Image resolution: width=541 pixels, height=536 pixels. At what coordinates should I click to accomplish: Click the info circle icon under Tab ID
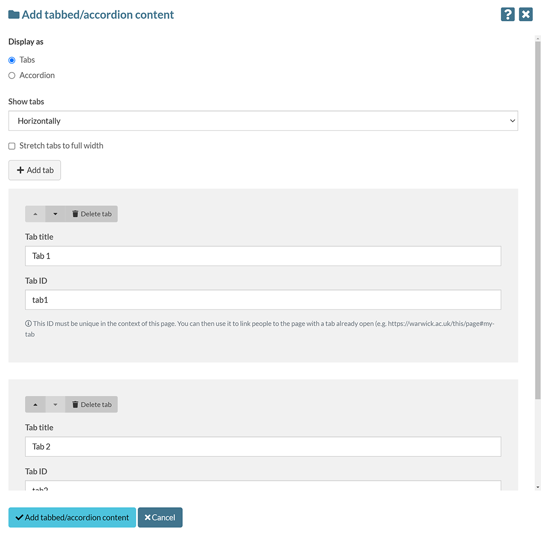[x=28, y=323]
